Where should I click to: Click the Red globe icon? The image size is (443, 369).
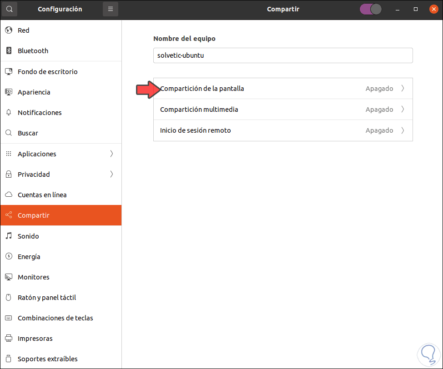coord(9,30)
